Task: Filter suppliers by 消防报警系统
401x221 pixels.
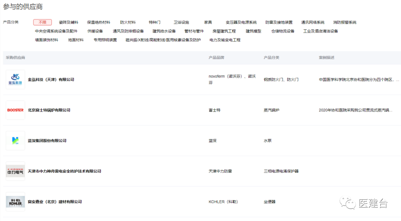Action: (x=345, y=22)
